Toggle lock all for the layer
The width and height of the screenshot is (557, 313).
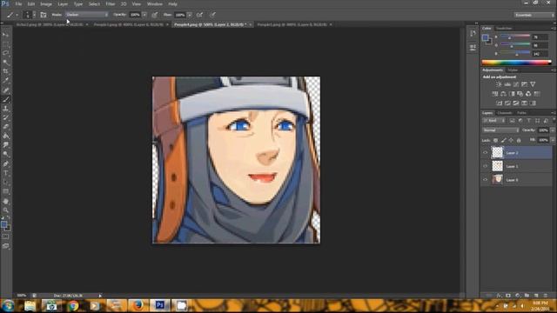pos(519,141)
